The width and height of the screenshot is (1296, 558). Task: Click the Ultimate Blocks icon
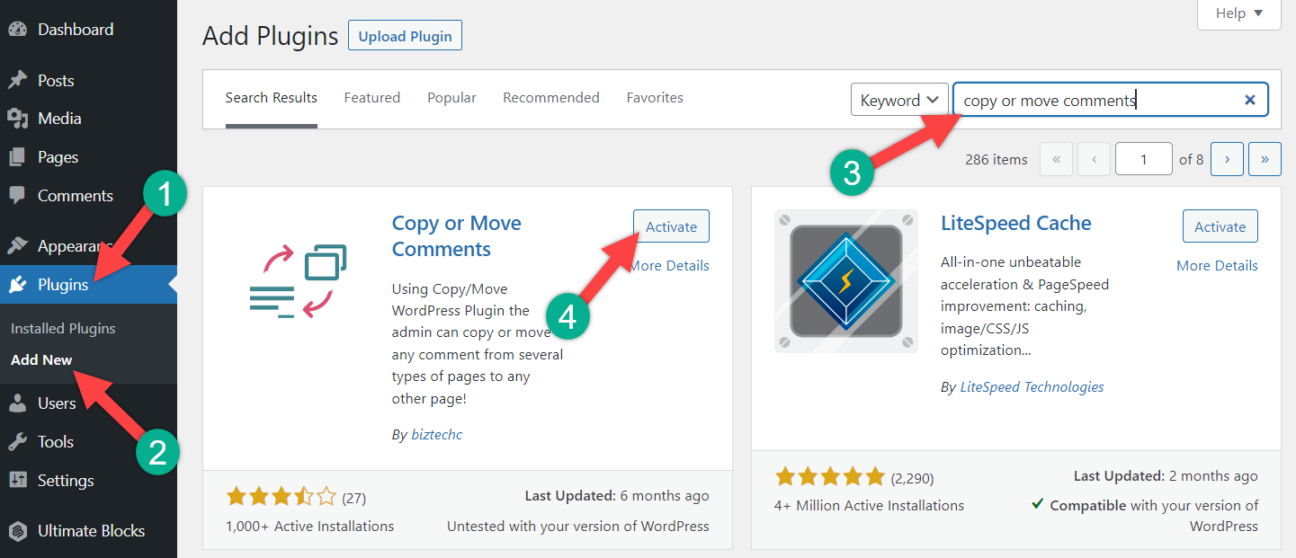[17, 530]
